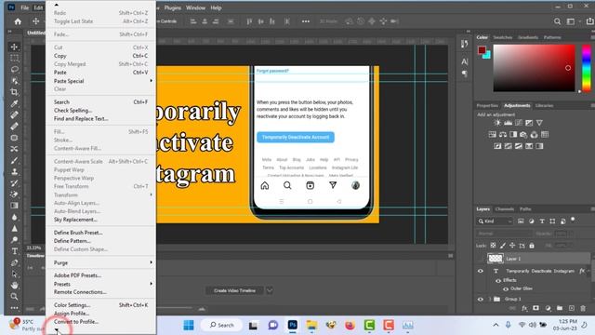Select the Layer 1 thumbnail
Image resolution: width=595 pixels, height=335 pixels.
496,259
